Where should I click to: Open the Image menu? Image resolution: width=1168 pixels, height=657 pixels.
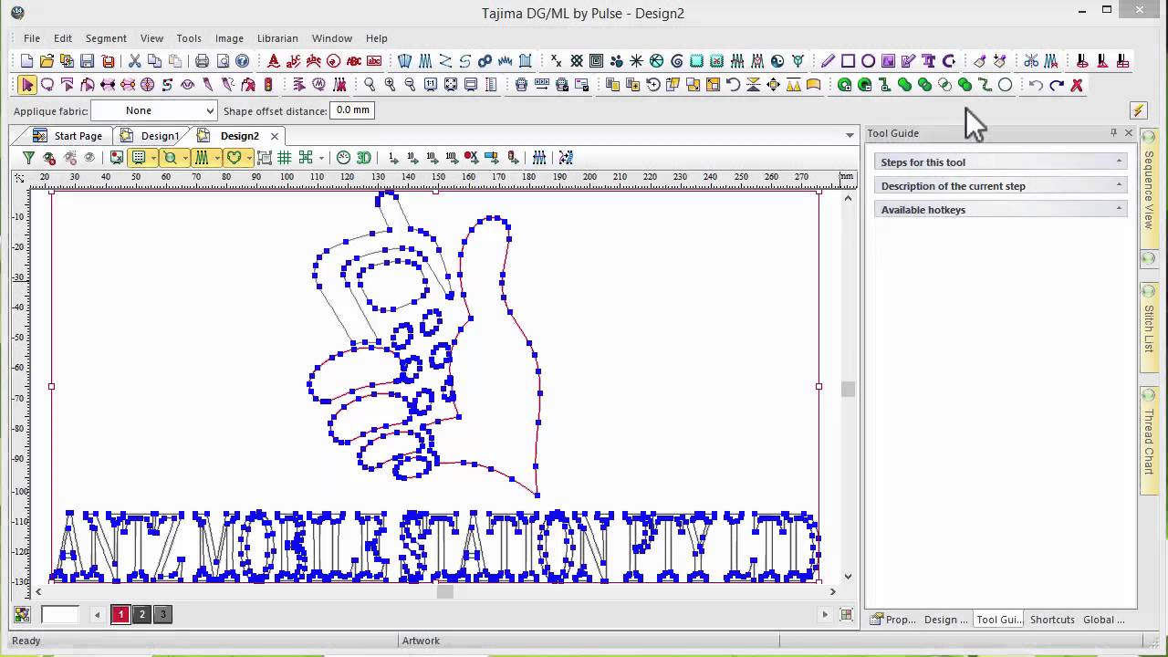pyautogui.click(x=229, y=38)
